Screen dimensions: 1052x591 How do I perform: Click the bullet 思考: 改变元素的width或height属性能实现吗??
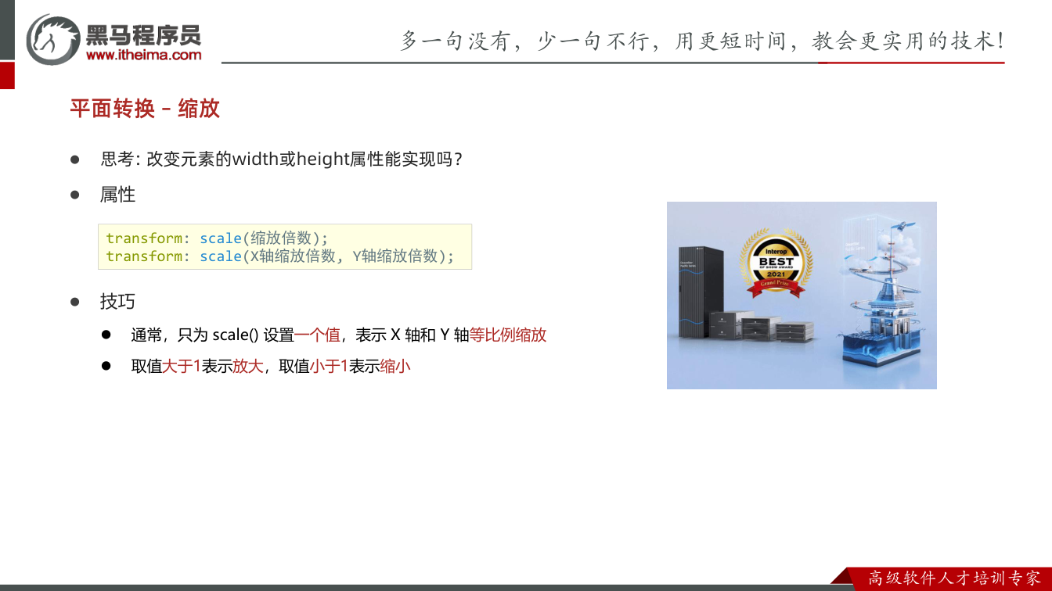tap(281, 159)
